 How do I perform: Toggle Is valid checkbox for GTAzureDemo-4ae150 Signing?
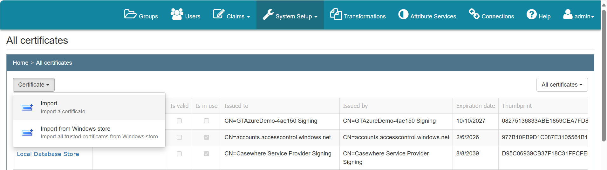point(179,121)
